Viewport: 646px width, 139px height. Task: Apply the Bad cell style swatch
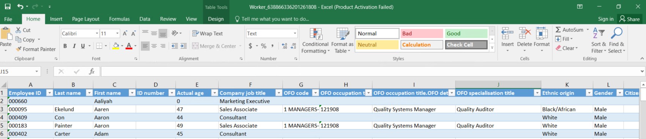[x=422, y=33]
